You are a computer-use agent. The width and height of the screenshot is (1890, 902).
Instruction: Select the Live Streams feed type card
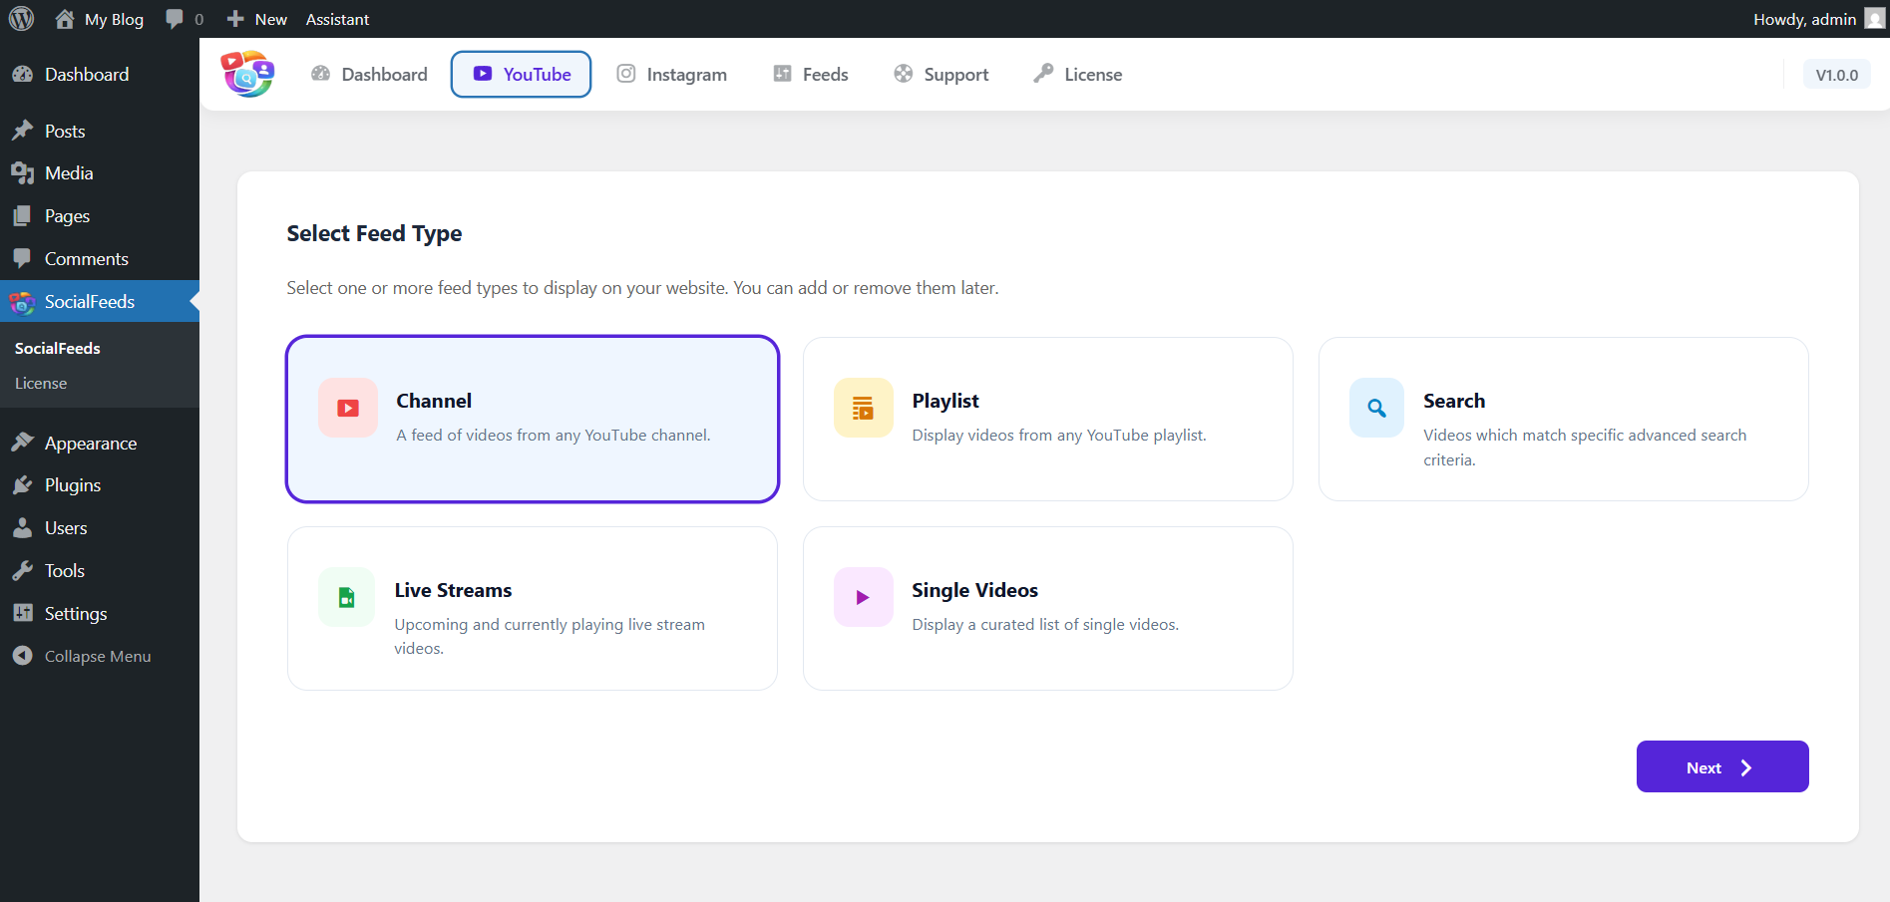pyautogui.click(x=532, y=608)
